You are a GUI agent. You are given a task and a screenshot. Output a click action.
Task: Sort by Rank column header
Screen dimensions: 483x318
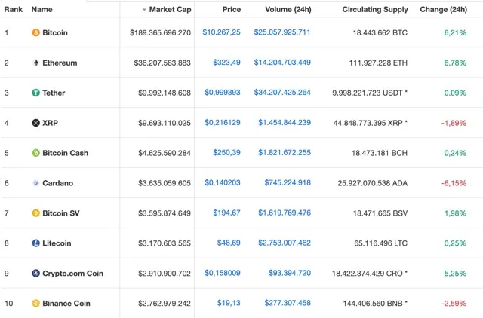[x=14, y=9]
